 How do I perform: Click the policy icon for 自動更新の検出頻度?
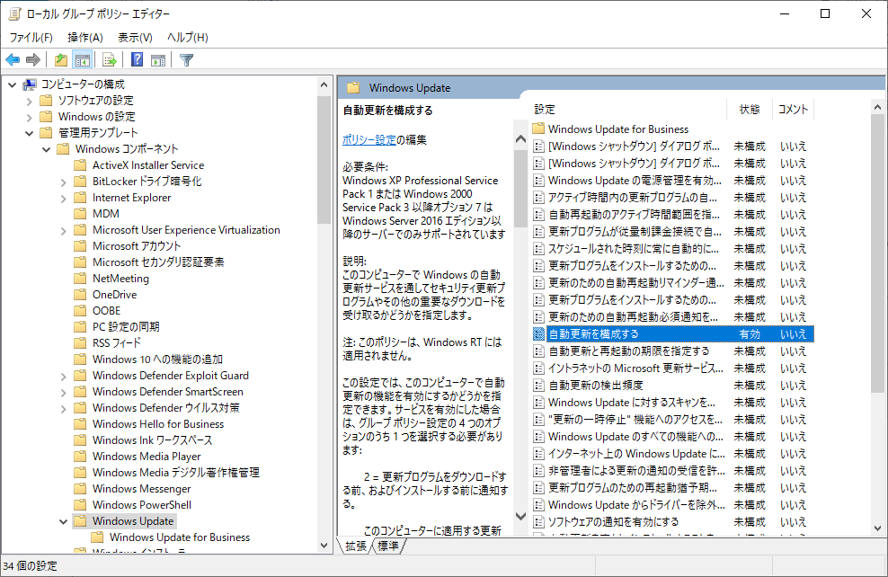[538, 386]
